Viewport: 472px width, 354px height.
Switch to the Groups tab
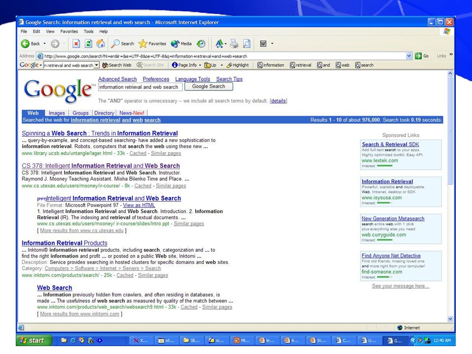coord(80,113)
